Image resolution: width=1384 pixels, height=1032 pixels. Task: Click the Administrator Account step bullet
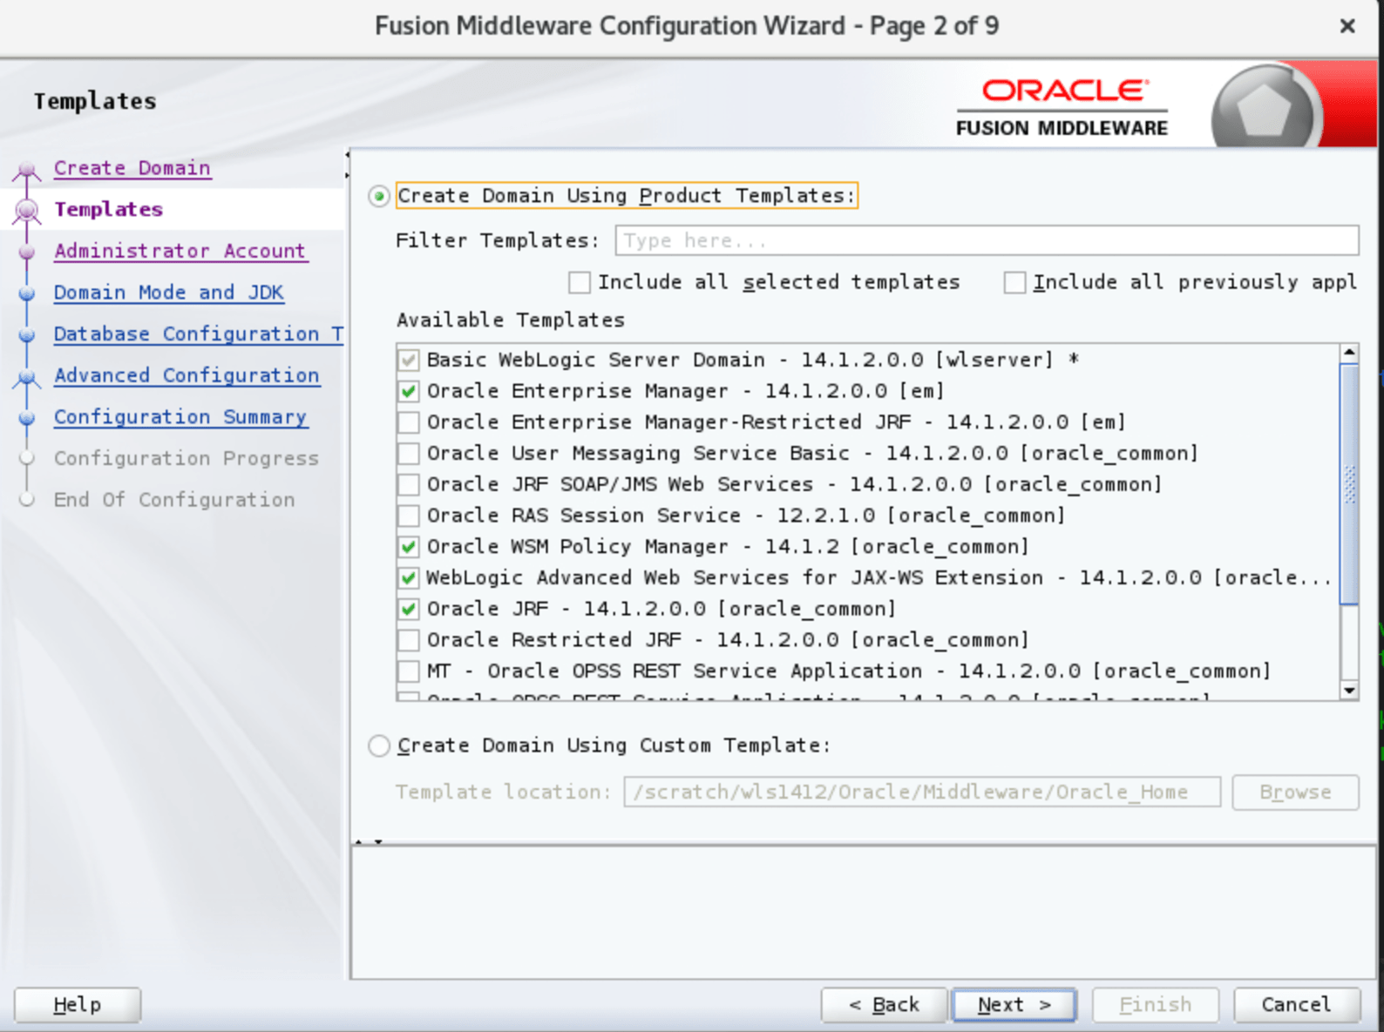click(27, 252)
